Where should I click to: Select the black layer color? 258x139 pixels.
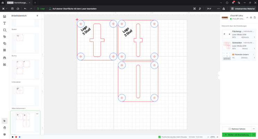click(x=13, y=137)
